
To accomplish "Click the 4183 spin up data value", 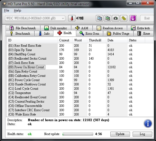I will (x=111, y=50).
